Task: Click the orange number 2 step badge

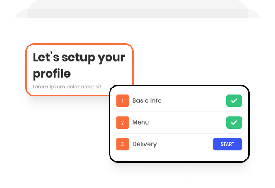Action: pyautogui.click(x=123, y=122)
